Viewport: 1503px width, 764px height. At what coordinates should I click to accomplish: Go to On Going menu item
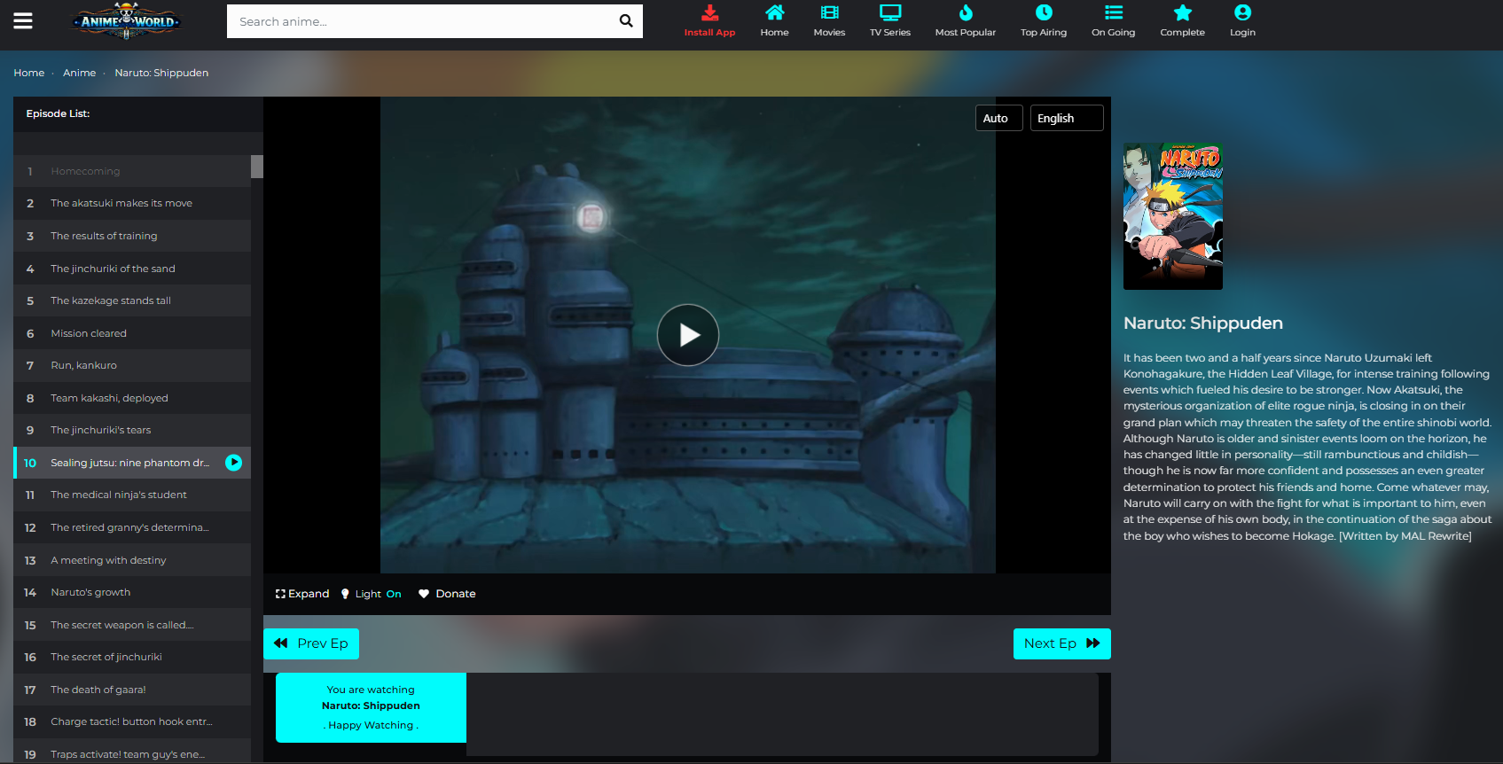[1113, 21]
